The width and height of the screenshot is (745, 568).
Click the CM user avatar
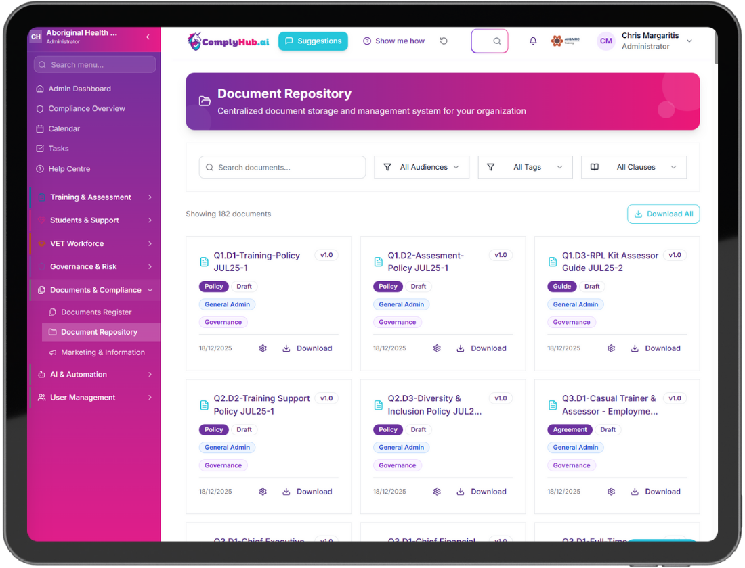click(605, 41)
